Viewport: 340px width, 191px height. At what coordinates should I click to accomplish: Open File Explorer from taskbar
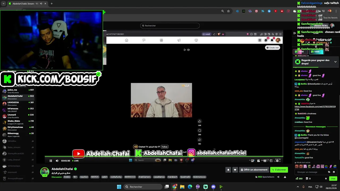pyautogui.click(x=182, y=187)
